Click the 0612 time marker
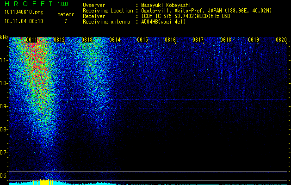The image size is (291, 185). pos(59,40)
